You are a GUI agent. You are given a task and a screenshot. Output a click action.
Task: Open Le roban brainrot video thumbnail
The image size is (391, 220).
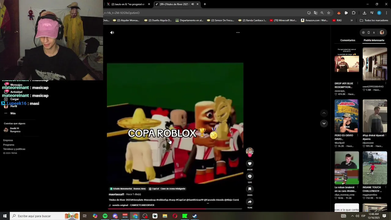tap(347, 168)
